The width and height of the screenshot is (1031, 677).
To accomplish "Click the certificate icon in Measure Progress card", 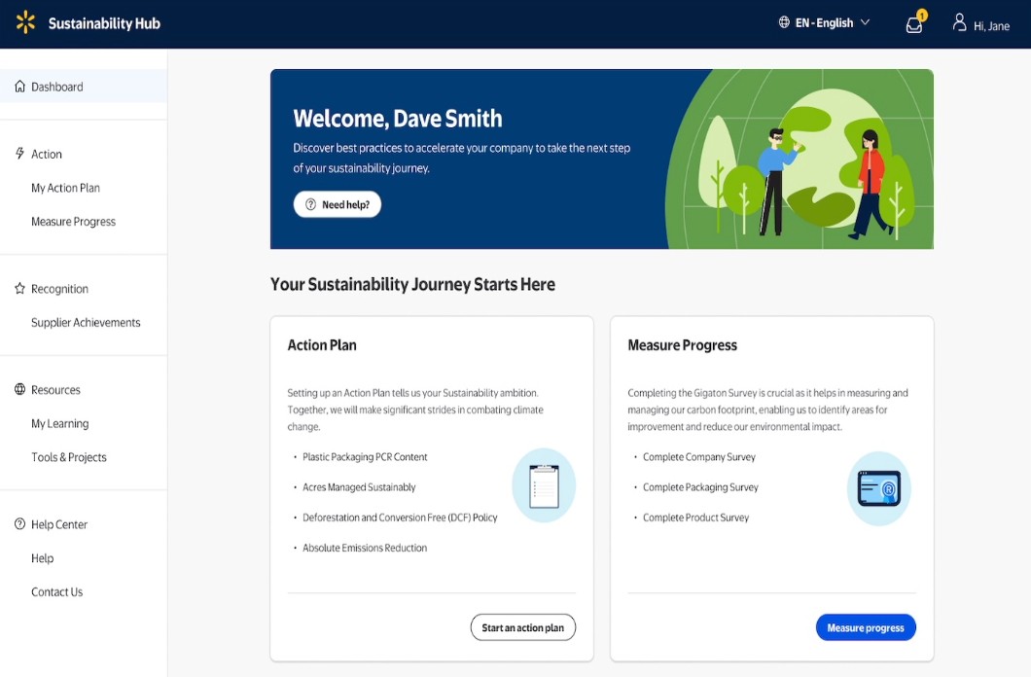I will click(x=878, y=488).
